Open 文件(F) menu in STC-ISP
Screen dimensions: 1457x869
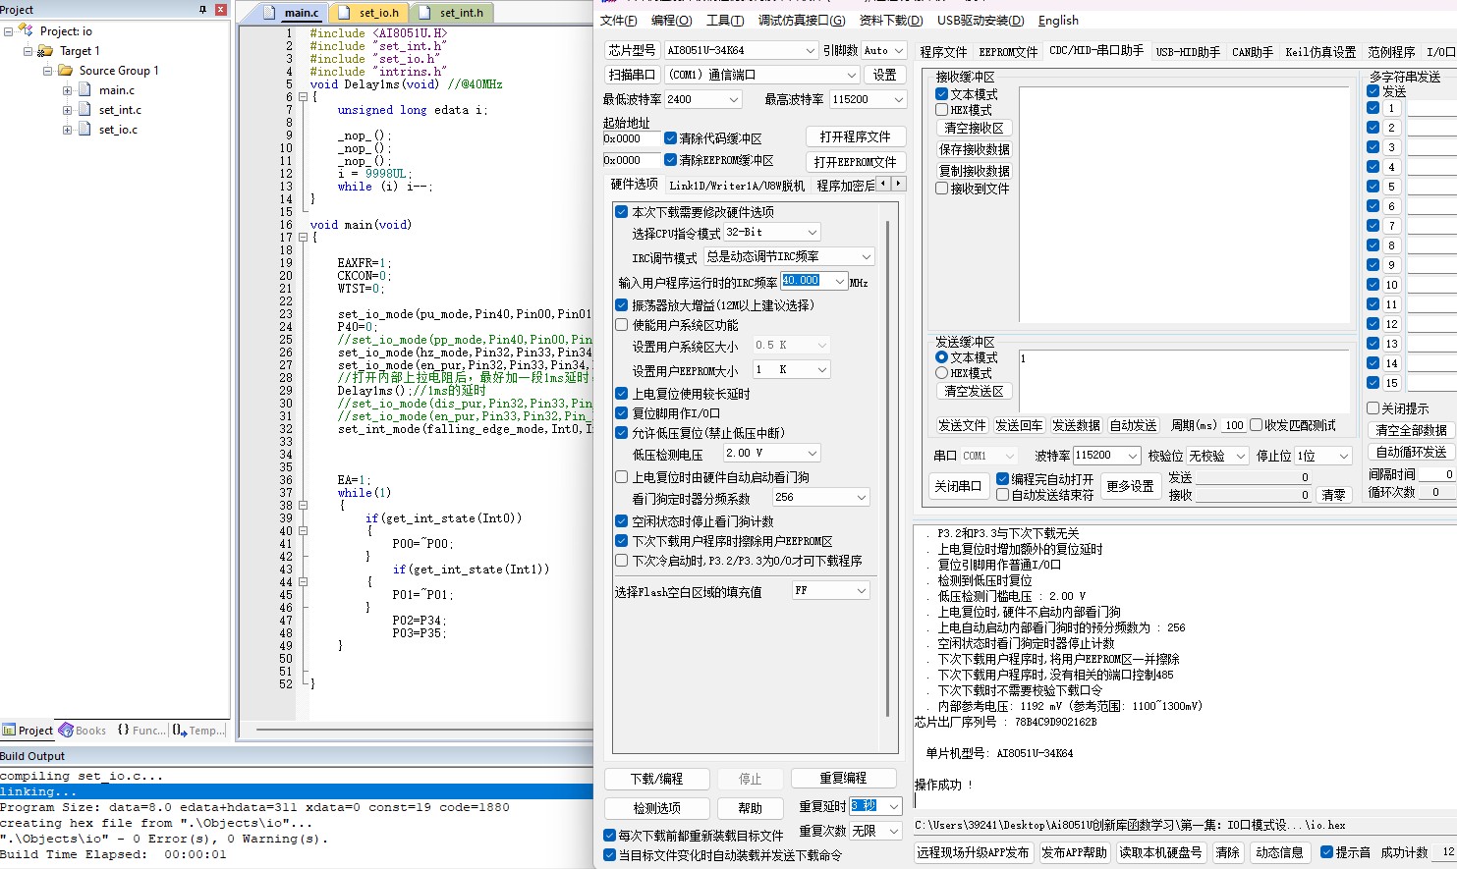618,21
